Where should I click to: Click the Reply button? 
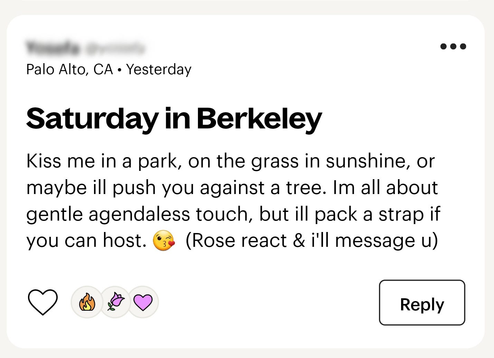coord(422,303)
